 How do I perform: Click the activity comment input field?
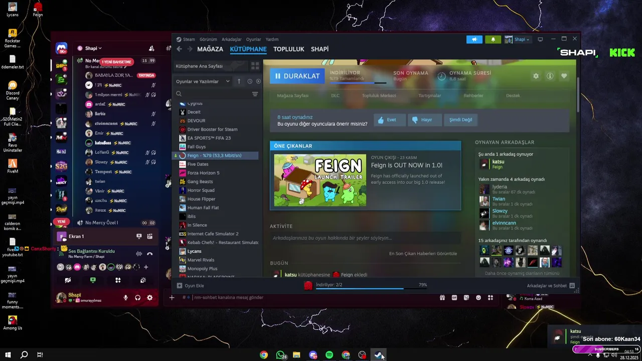click(365, 238)
